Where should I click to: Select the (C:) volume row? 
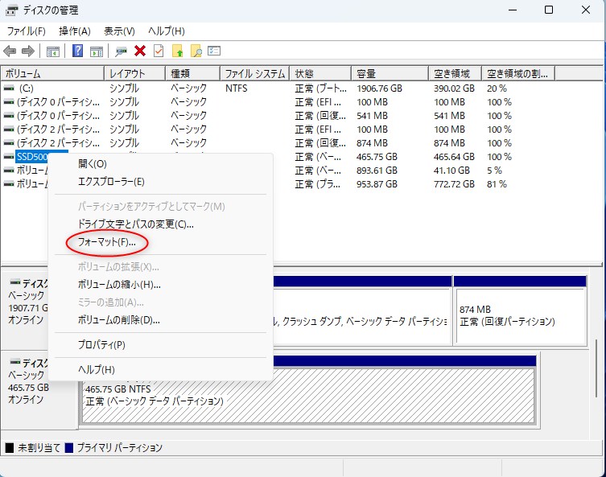pos(26,88)
